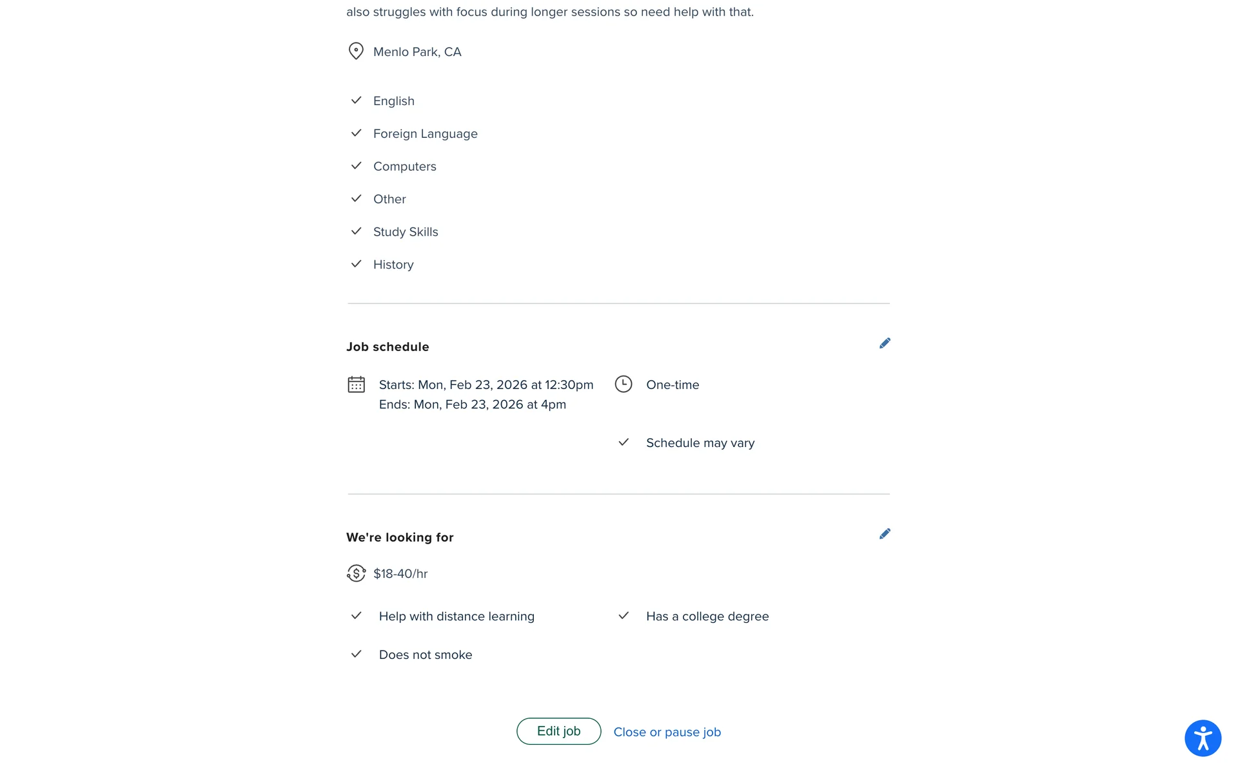Click the checkmark next to Schedule may vary
1238x773 pixels.
pyautogui.click(x=623, y=443)
